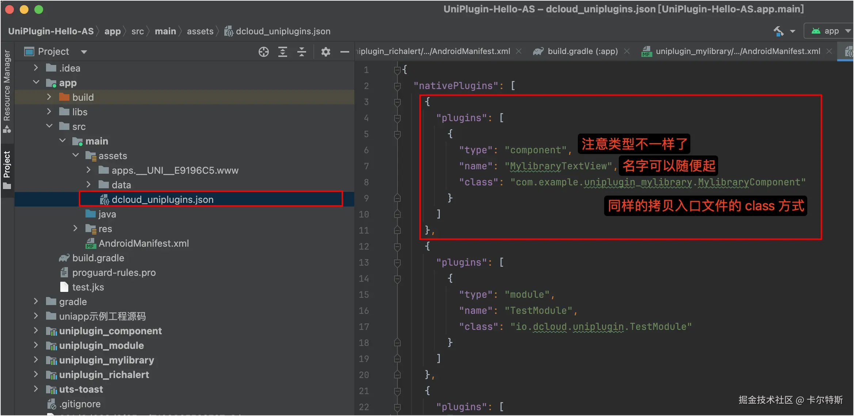Toggle code fold marker on line 3

tap(397, 102)
